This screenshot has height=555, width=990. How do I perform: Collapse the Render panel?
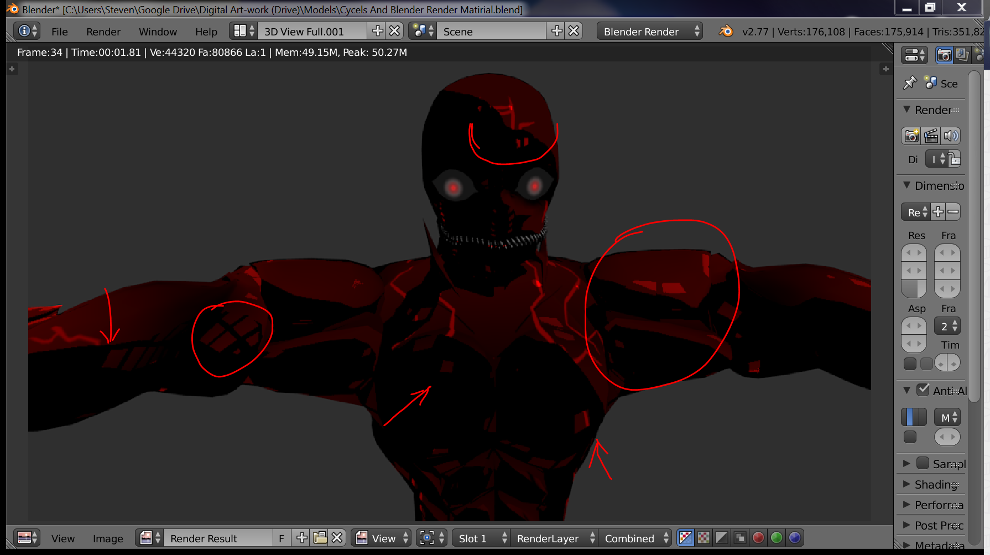906,110
